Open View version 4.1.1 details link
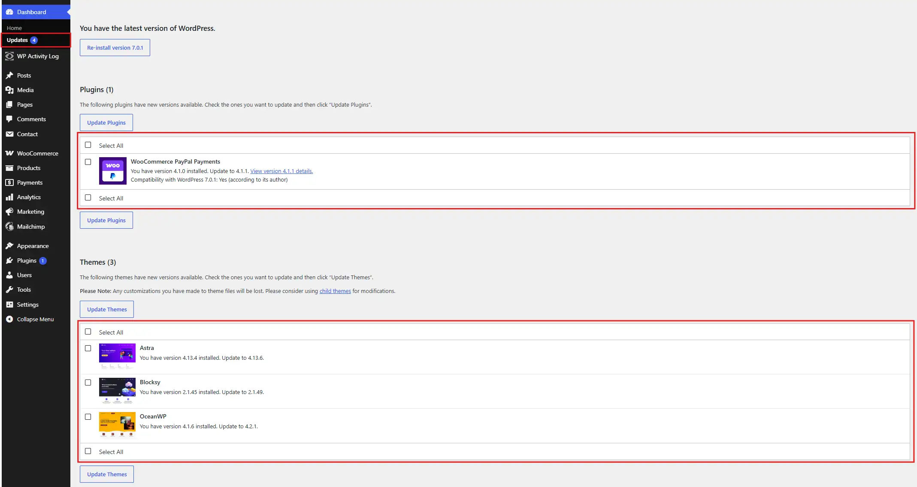The width and height of the screenshot is (917, 487). click(281, 171)
